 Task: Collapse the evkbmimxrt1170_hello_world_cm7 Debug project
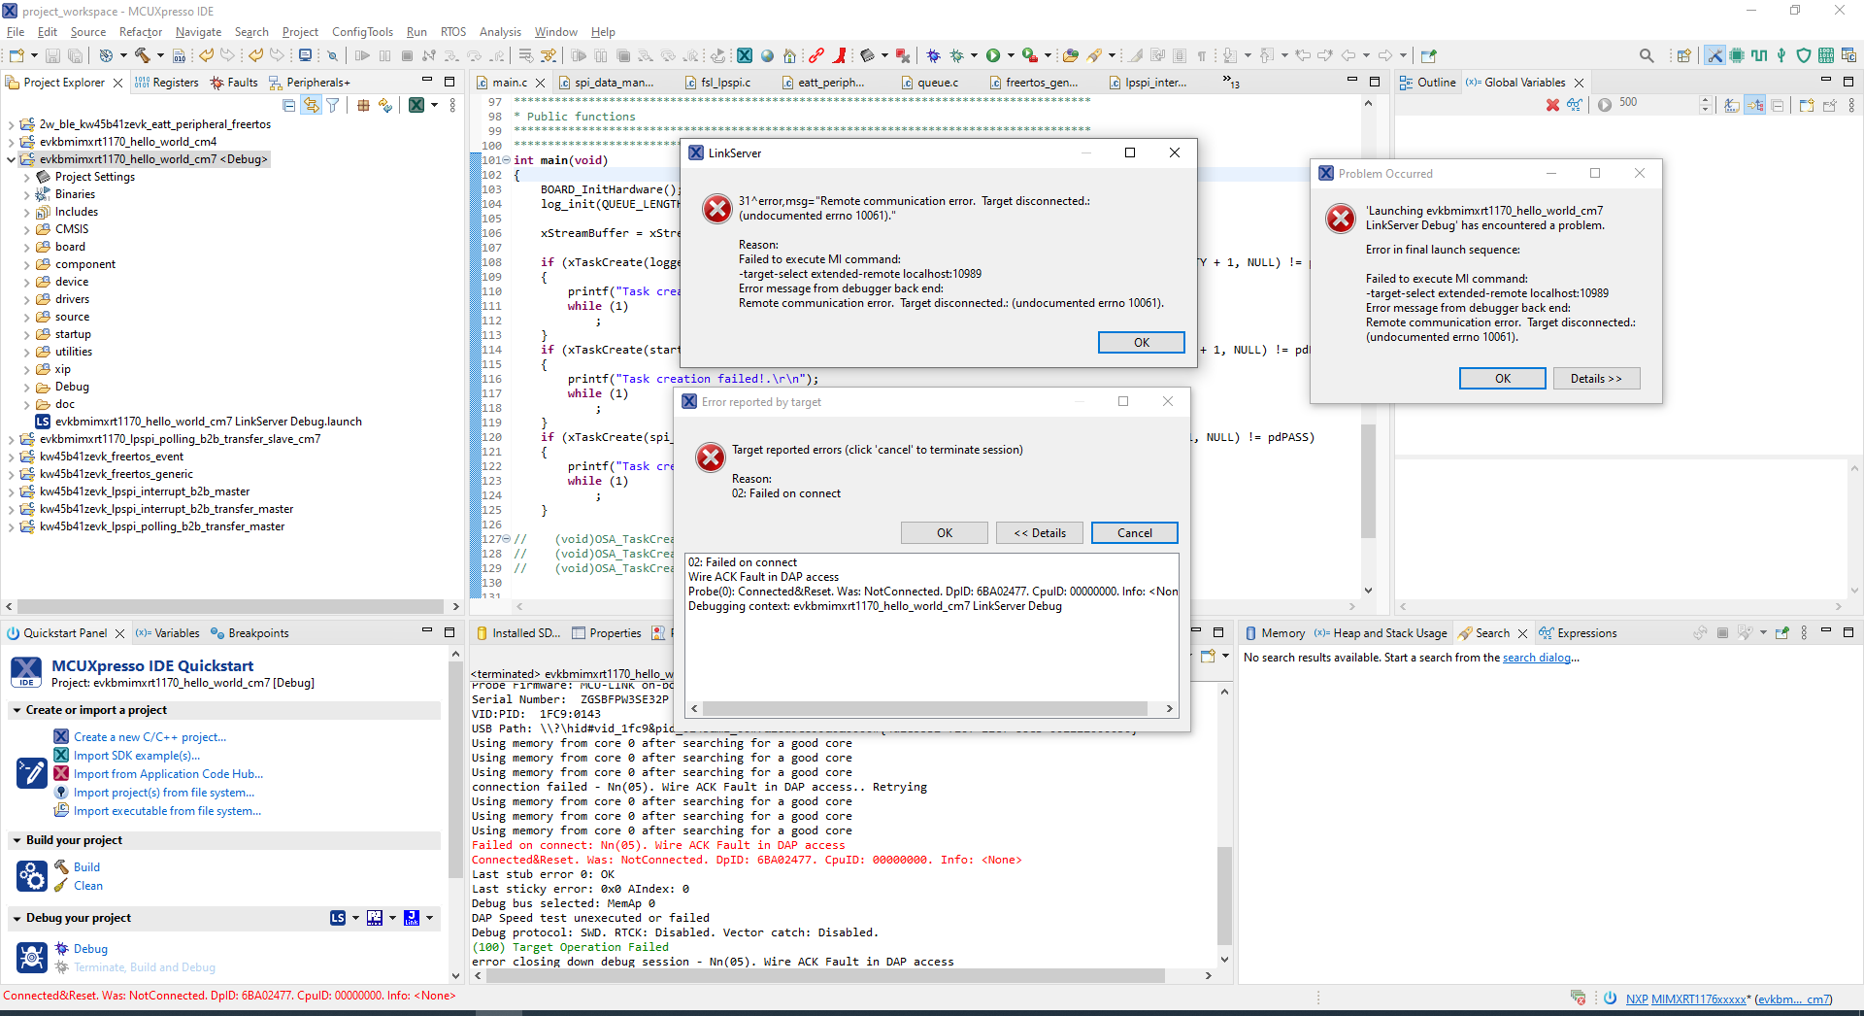coord(12,158)
